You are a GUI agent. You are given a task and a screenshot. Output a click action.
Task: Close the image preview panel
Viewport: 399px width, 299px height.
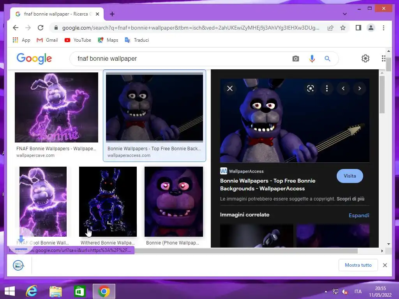(x=230, y=88)
